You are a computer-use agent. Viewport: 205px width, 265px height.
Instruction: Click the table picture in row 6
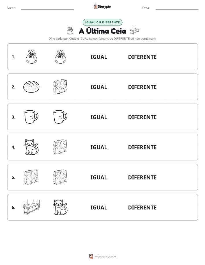[x=32, y=207]
